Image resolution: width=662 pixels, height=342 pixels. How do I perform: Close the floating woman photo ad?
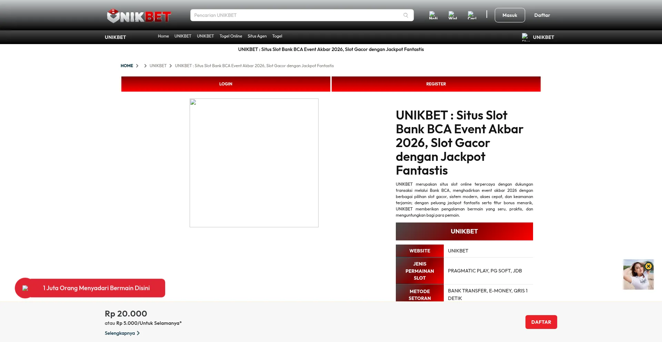[x=649, y=266]
